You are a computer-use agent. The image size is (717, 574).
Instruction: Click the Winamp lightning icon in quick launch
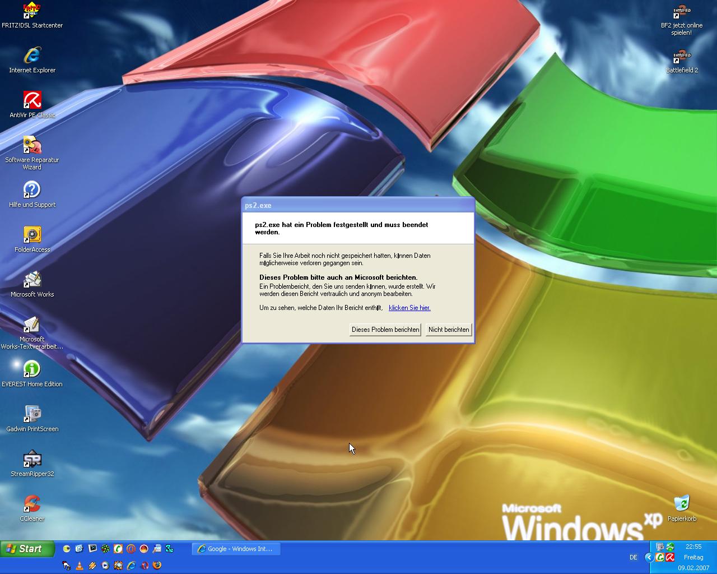(92, 566)
